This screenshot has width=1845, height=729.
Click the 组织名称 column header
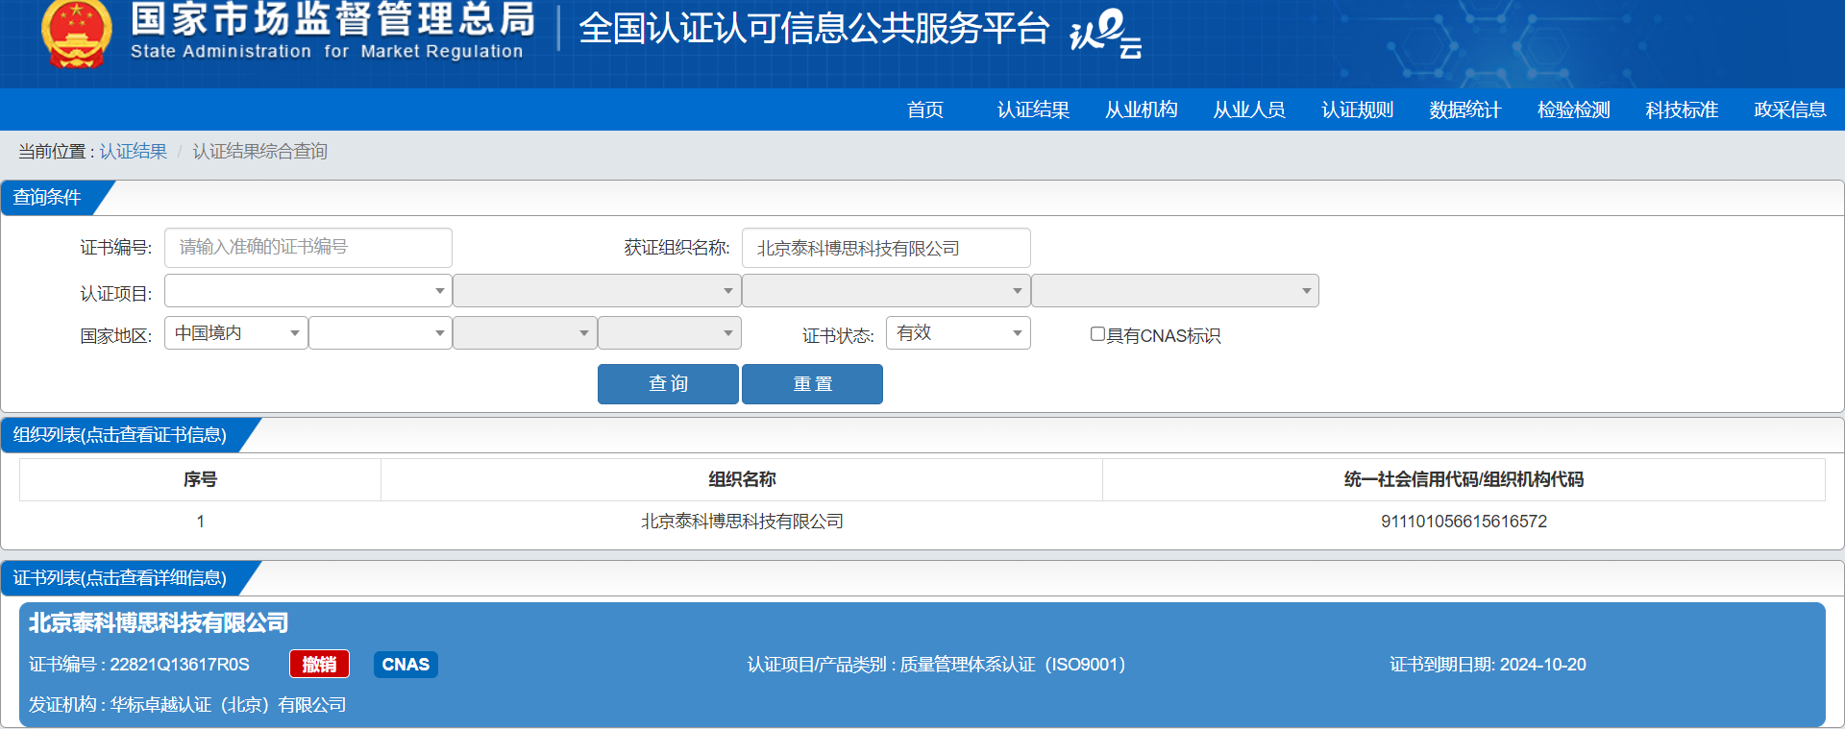pyautogui.click(x=742, y=479)
